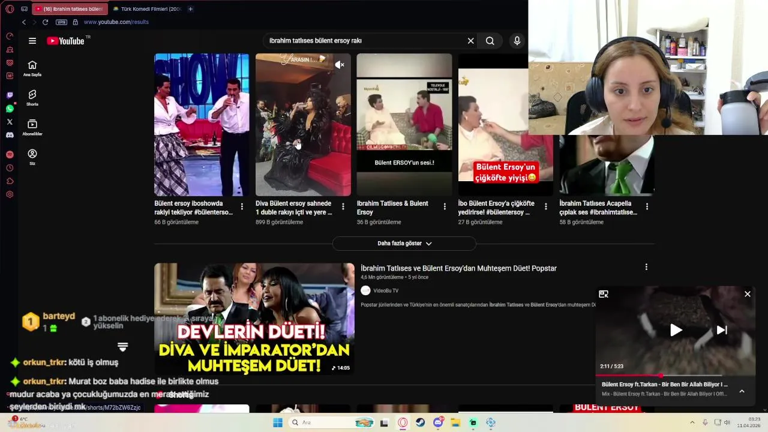Image resolution: width=768 pixels, height=432 pixels.
Task: Unmute the Diva Bülent Ersoy short preview
Action: [x=340, y=65]
